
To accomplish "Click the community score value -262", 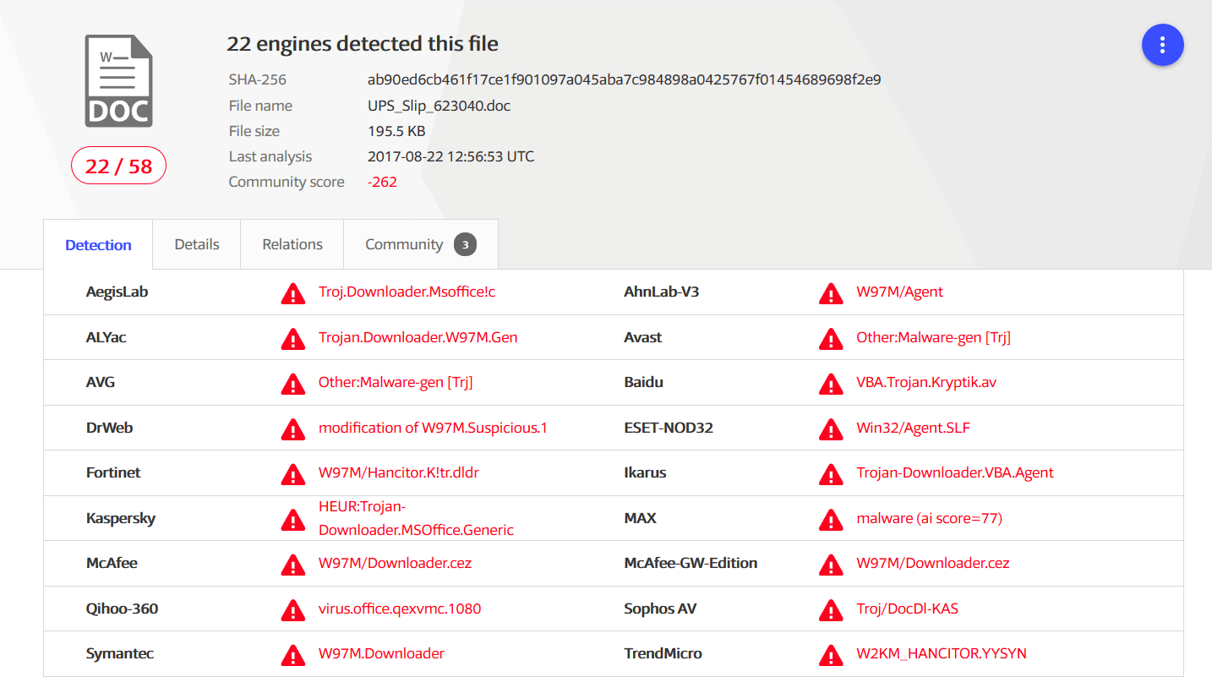I will 382,182.
